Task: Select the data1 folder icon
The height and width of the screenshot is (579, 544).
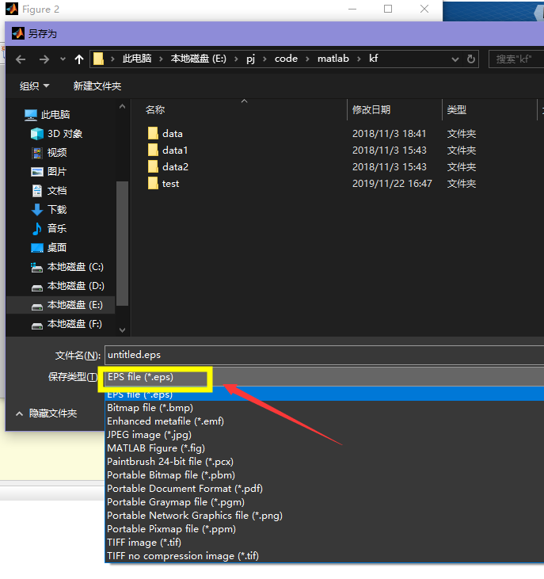Action: 153,150
